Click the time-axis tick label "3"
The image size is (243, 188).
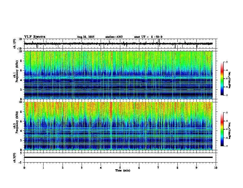[x=82, y=168]
